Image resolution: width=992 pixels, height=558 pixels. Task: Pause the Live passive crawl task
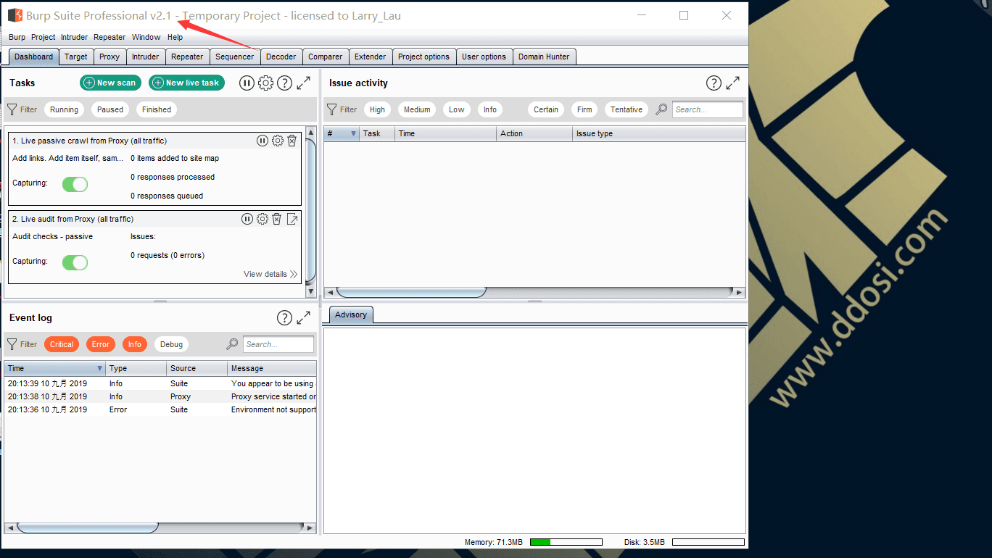pos(263,141)
